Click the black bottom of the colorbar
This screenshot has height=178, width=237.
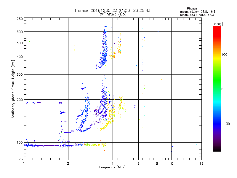(217, 149)
